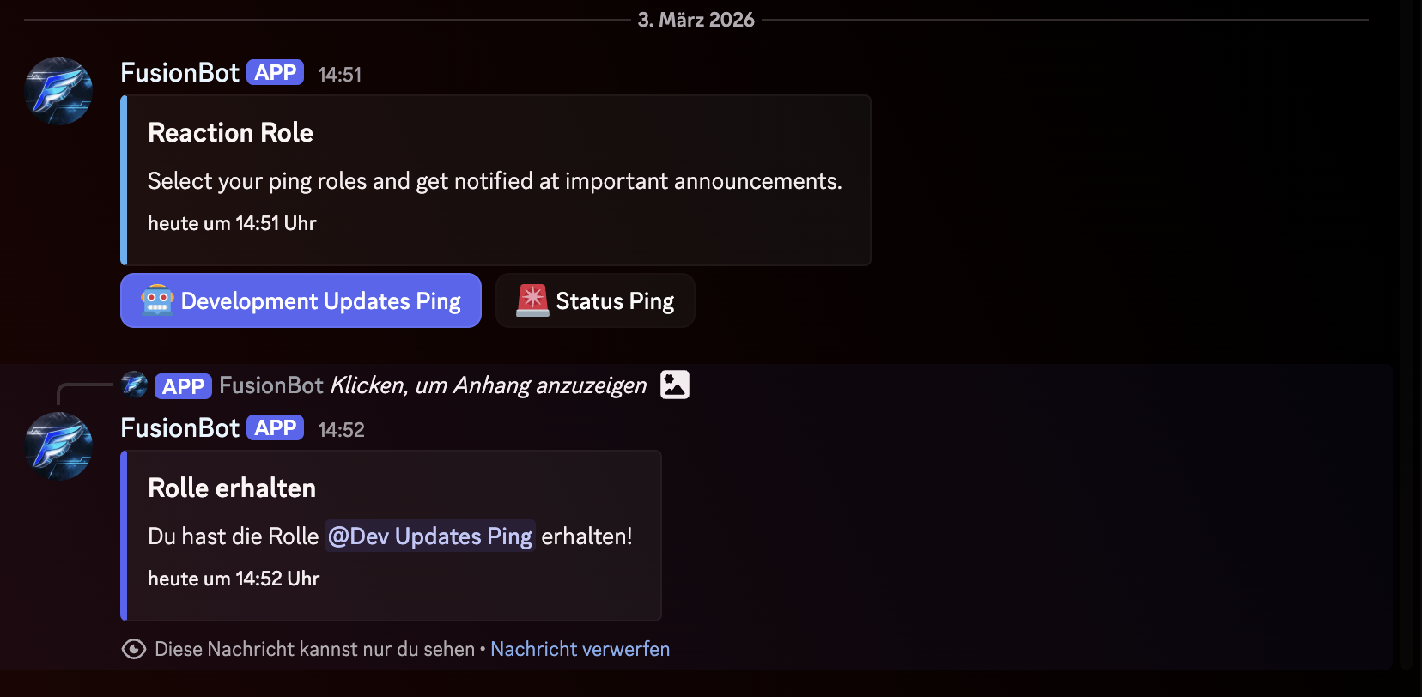Dismiss message via Nachricht verwerfen link
The image size is (1422, 697).
point(580,649)
